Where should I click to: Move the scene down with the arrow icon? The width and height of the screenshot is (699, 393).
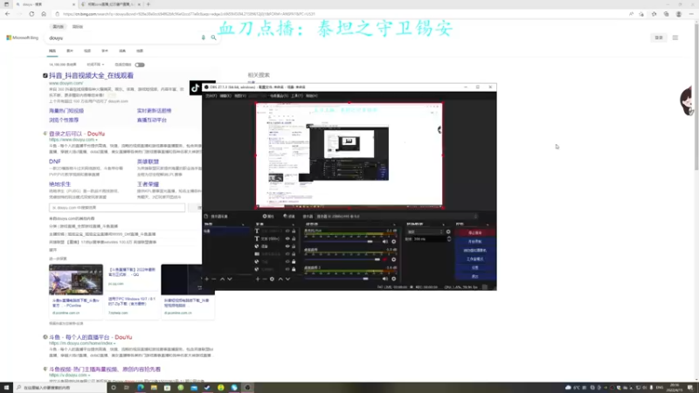click(230, 279)
